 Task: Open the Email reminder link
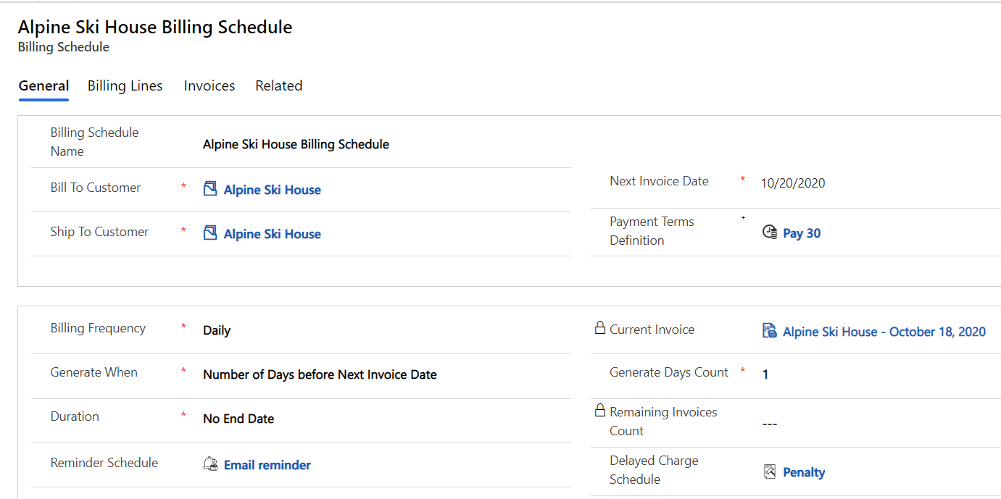tap(267, 465)
